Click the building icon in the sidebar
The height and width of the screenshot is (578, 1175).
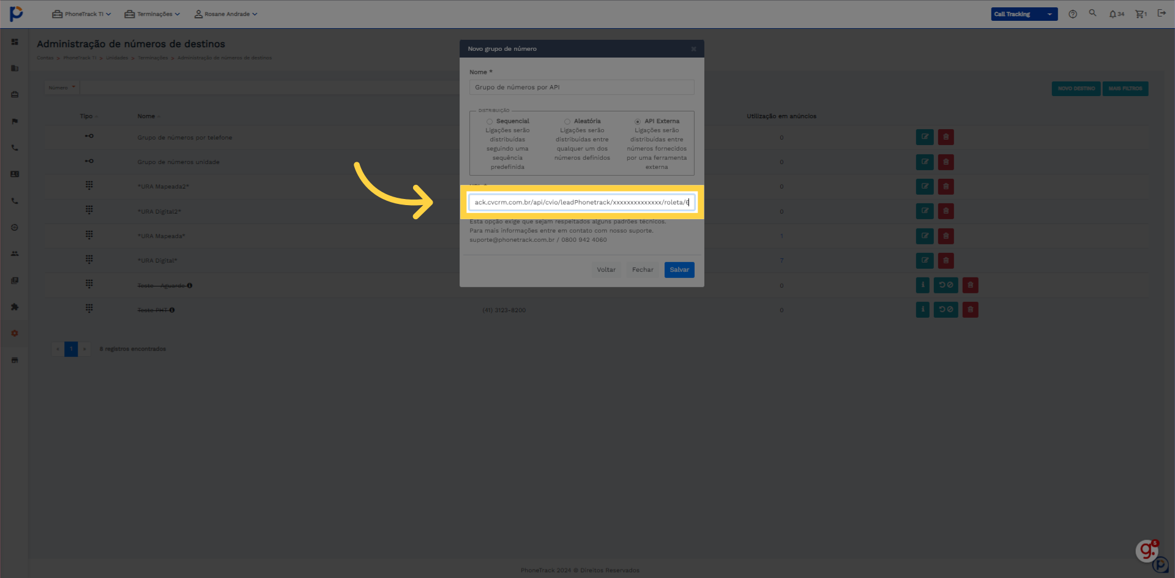pyautogui.click(x=15, y=68)
